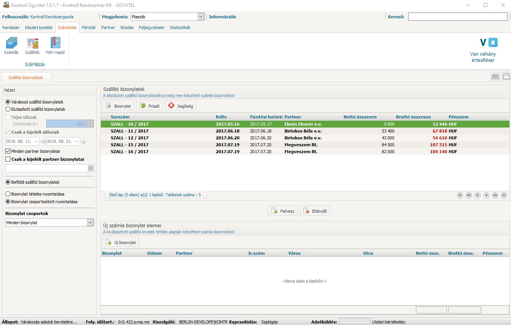Click the Elmés Elemér e.v. partner cell
The image size is (511, 325).
point(303,124)
